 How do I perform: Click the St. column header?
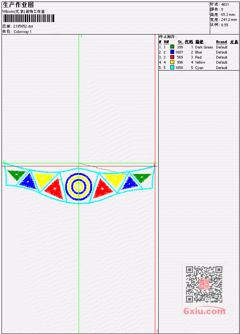coord(180,42)
